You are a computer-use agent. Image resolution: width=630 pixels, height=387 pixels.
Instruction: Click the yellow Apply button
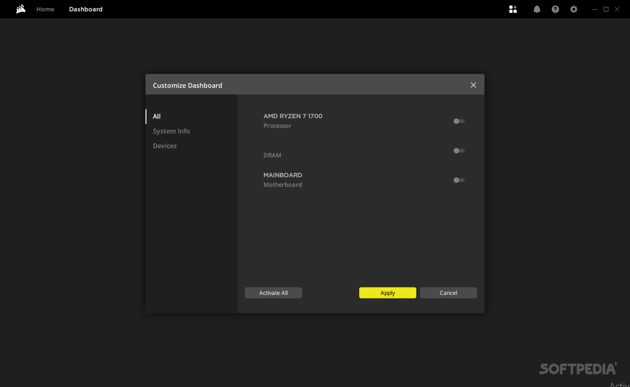pyautogui.click(x=388, y=293)
